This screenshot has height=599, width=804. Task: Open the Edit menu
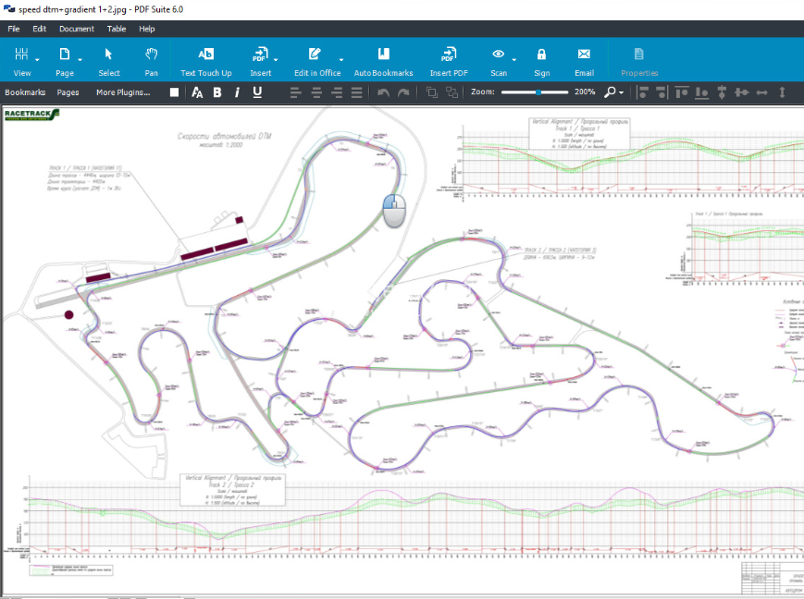tap(40, 29)
